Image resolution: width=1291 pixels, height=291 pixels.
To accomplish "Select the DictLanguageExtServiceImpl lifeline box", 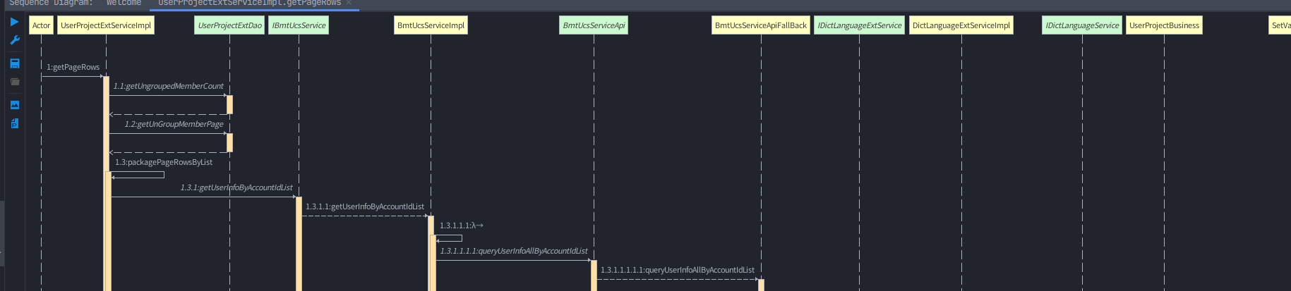I will tap(961, 25).
